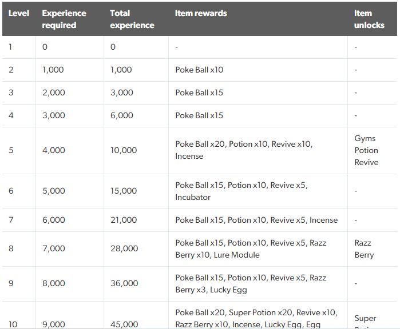Click the Item rewards column header
Viewport: 400px width, 329px height.
point(201,13)
